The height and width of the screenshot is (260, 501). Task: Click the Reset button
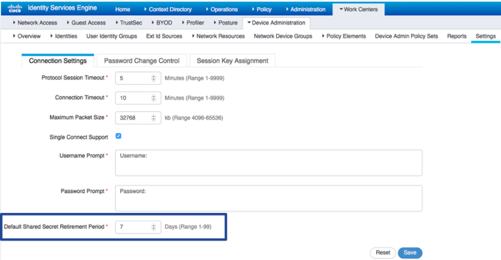tap(383, 252)
